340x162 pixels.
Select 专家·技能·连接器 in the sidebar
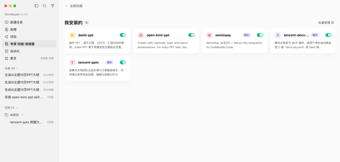[29, 44]
